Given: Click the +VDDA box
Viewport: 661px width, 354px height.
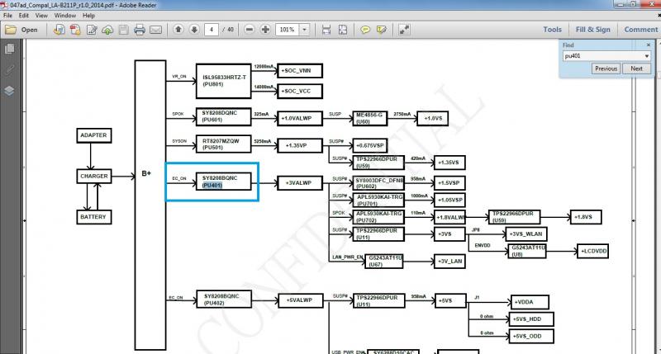Looking at the screenshot, I should 530,302.
